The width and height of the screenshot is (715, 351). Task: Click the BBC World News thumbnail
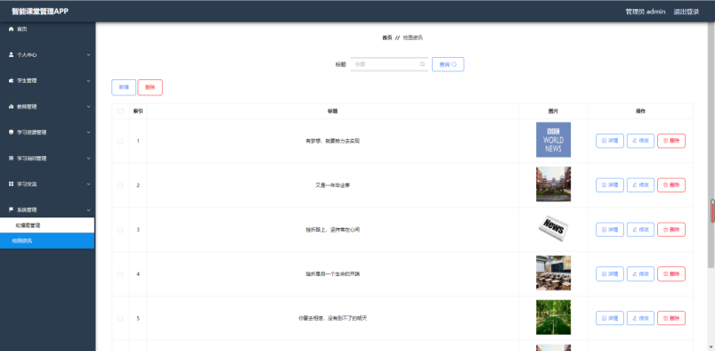553,140
